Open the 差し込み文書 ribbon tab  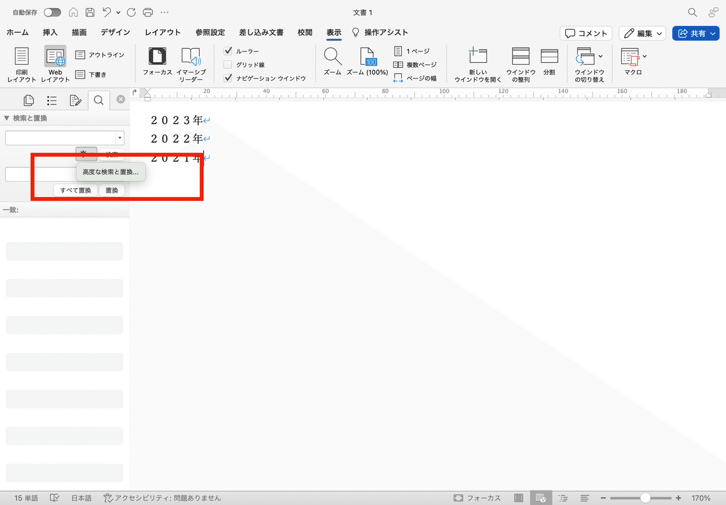click(261, 32)
